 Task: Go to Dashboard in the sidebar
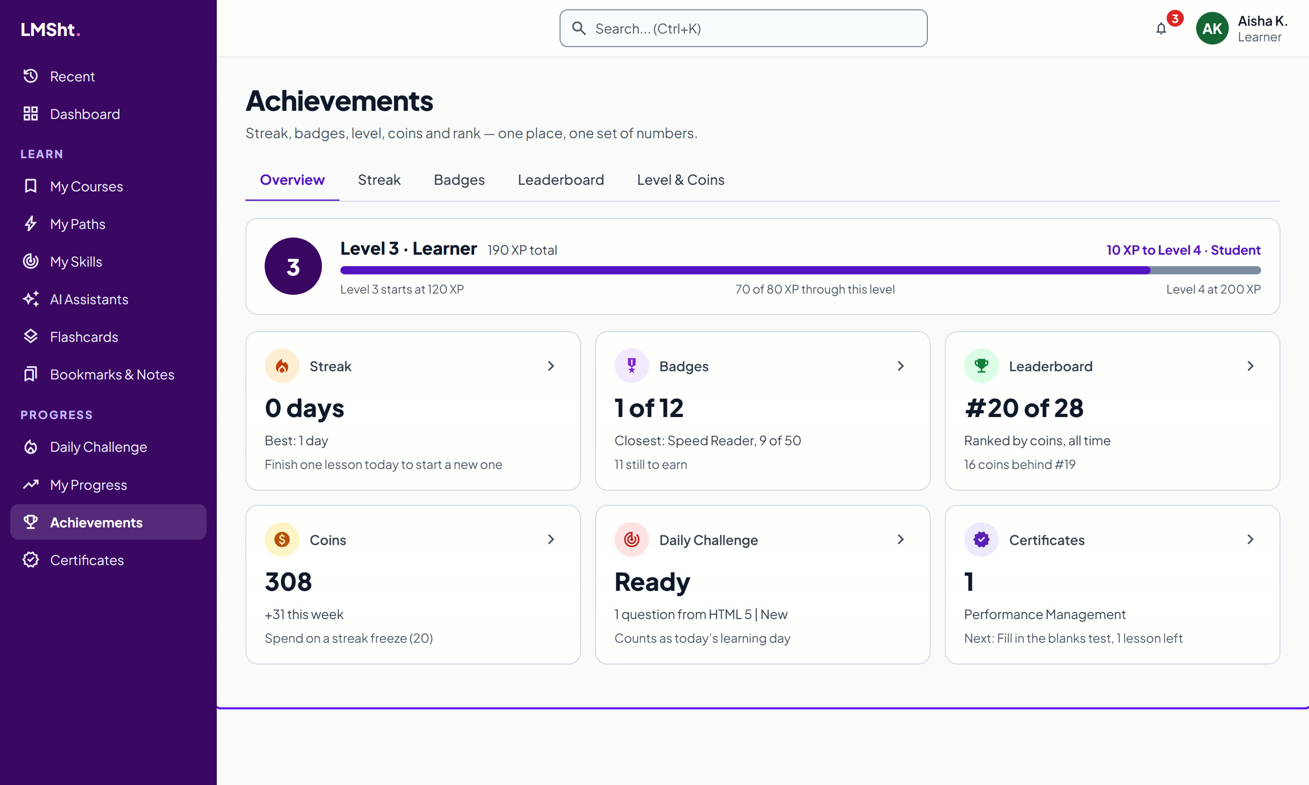[x=108, y=114]
